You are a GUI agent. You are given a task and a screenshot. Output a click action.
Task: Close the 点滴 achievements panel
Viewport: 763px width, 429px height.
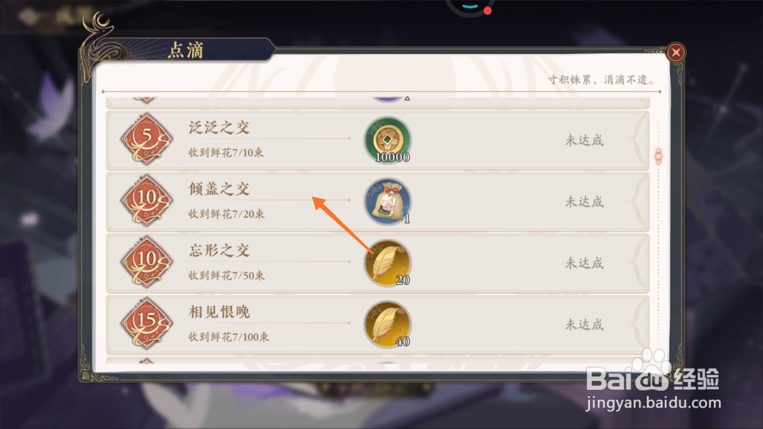[x=676, y=52]
